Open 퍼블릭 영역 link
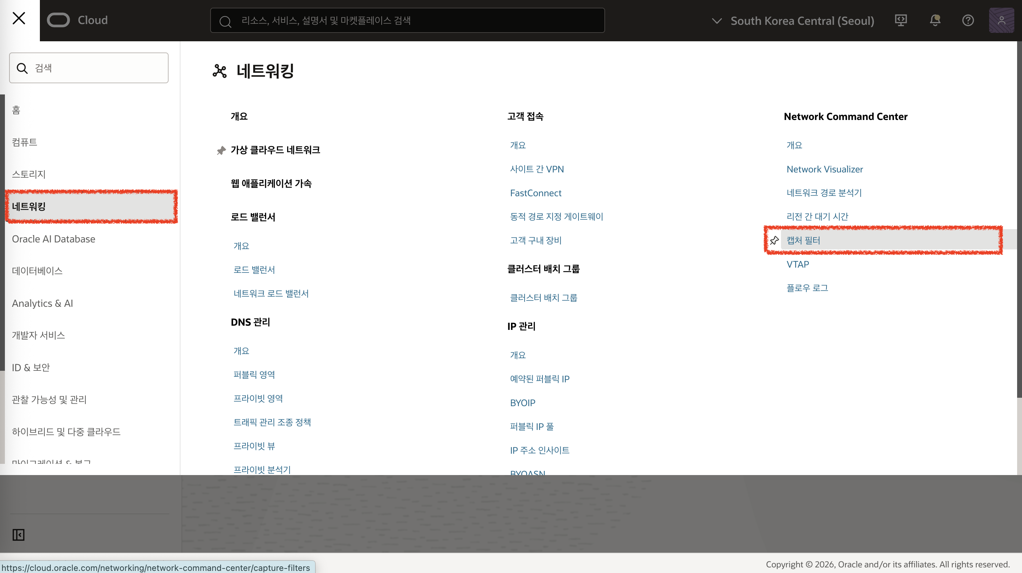The height and width of the screenshot is (573, 1022). [254, 375]
